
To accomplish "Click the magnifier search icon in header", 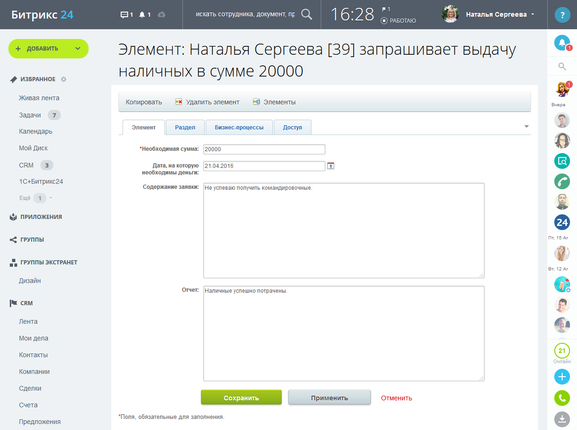I will pos(307,14).
